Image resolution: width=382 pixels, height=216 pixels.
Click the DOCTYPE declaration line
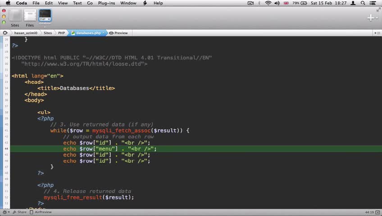(112, 58)
